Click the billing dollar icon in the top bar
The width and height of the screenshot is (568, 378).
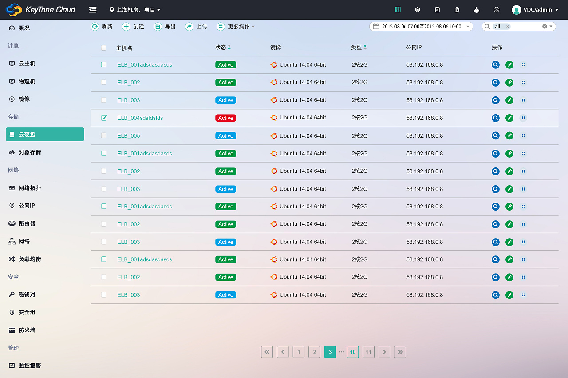tap(496, 9)
